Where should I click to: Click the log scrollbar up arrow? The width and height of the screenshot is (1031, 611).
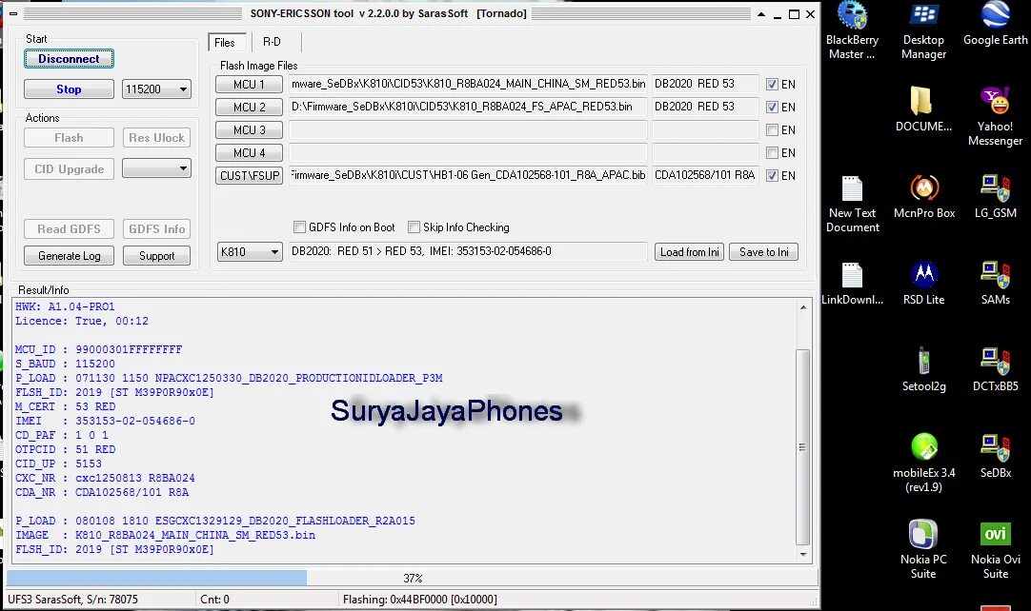click(x=803, y=307)
